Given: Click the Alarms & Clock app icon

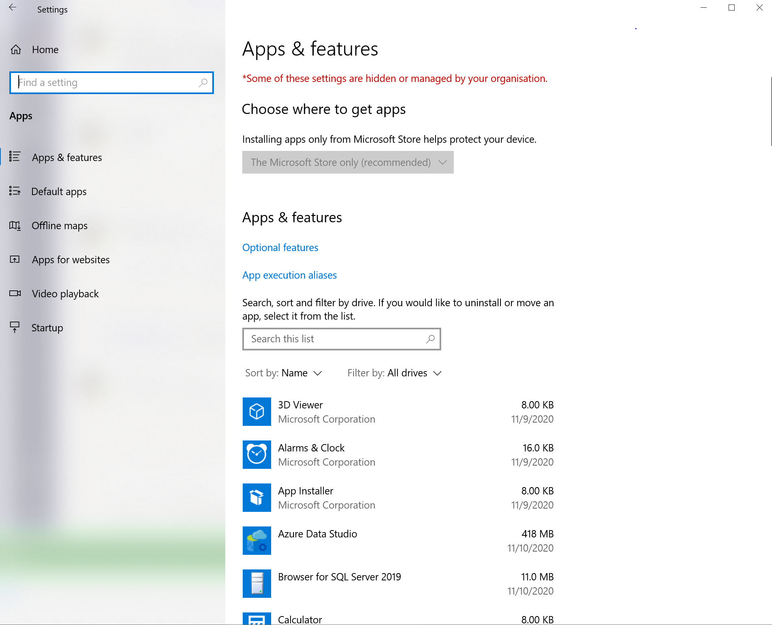Looking at the screenshot, I should [257, 455].
